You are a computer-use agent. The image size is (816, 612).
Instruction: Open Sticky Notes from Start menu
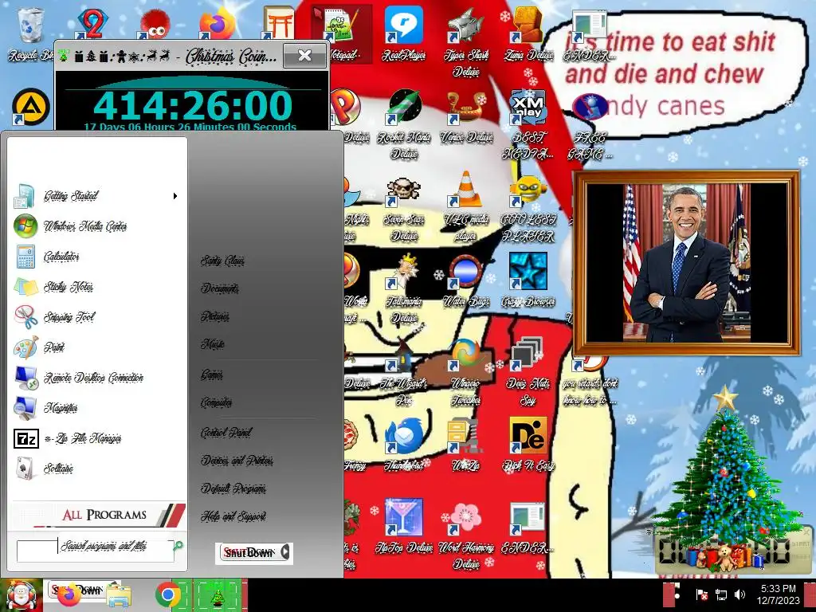(x=96, y=287)
